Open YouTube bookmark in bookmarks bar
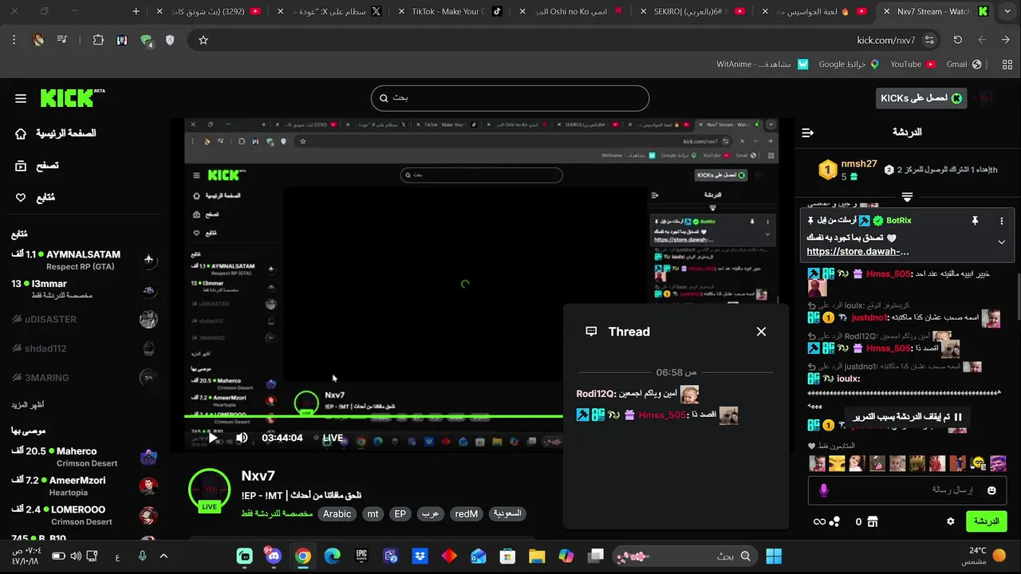The image size is (1021, 574). 913,64
